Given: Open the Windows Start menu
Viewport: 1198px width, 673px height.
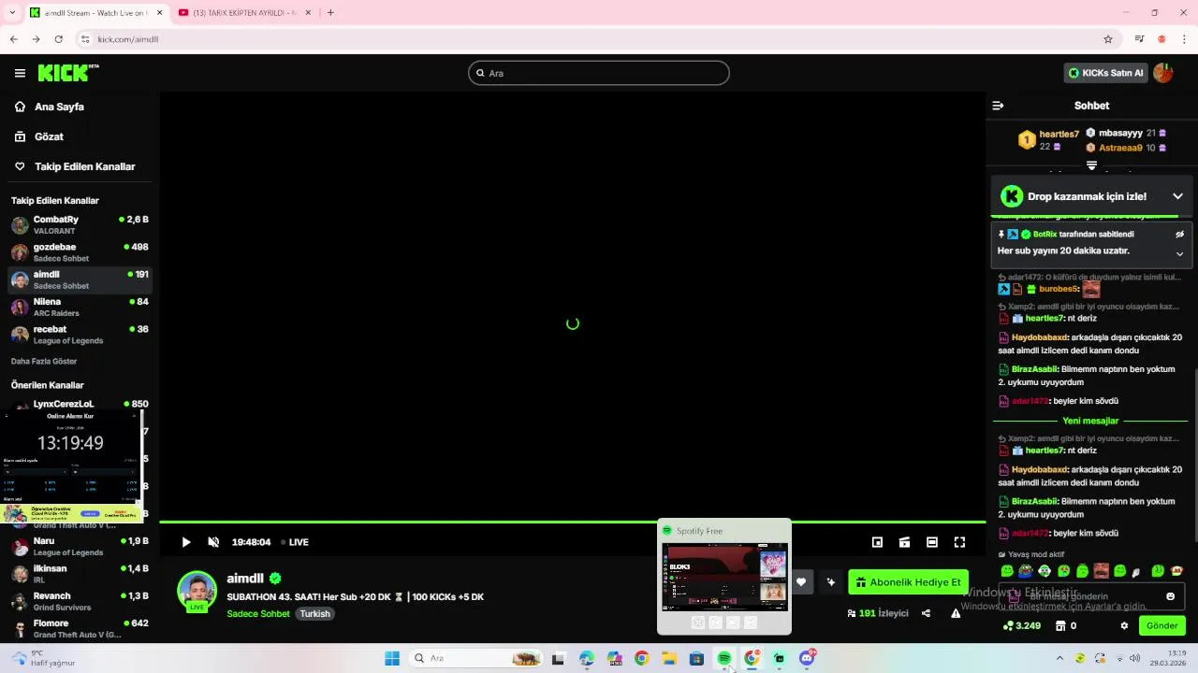Looking at the screenshot, I should (392, 658).
